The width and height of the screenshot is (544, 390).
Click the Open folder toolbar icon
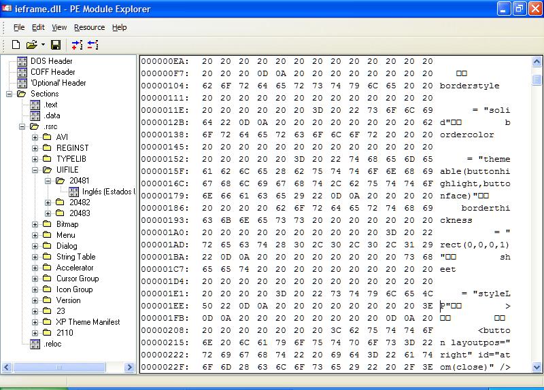(31, 45)
